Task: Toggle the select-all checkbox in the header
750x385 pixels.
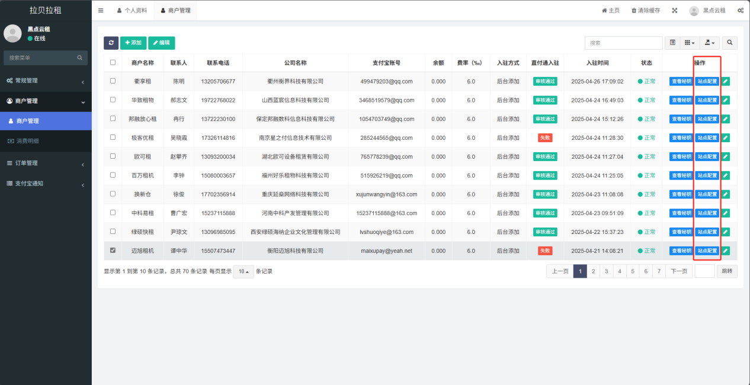Action: (x=113, y=63)
